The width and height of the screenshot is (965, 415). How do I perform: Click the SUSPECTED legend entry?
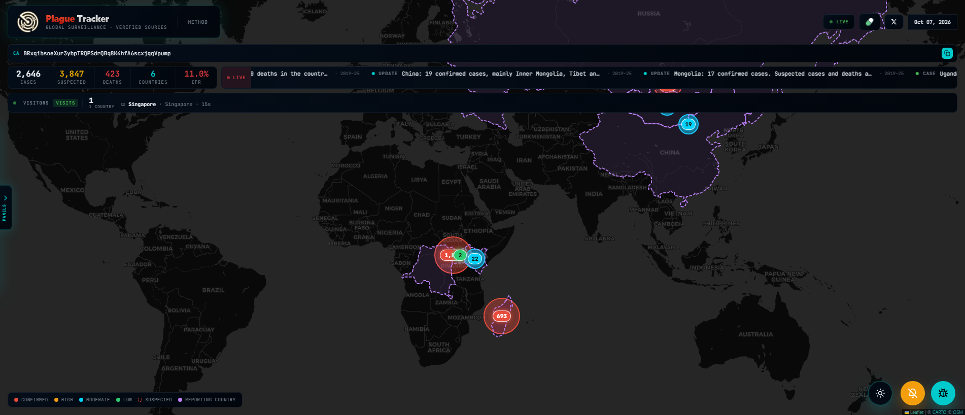(155, 400)
